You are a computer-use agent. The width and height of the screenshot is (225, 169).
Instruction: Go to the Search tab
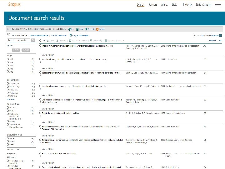click(x=141, y=4)
